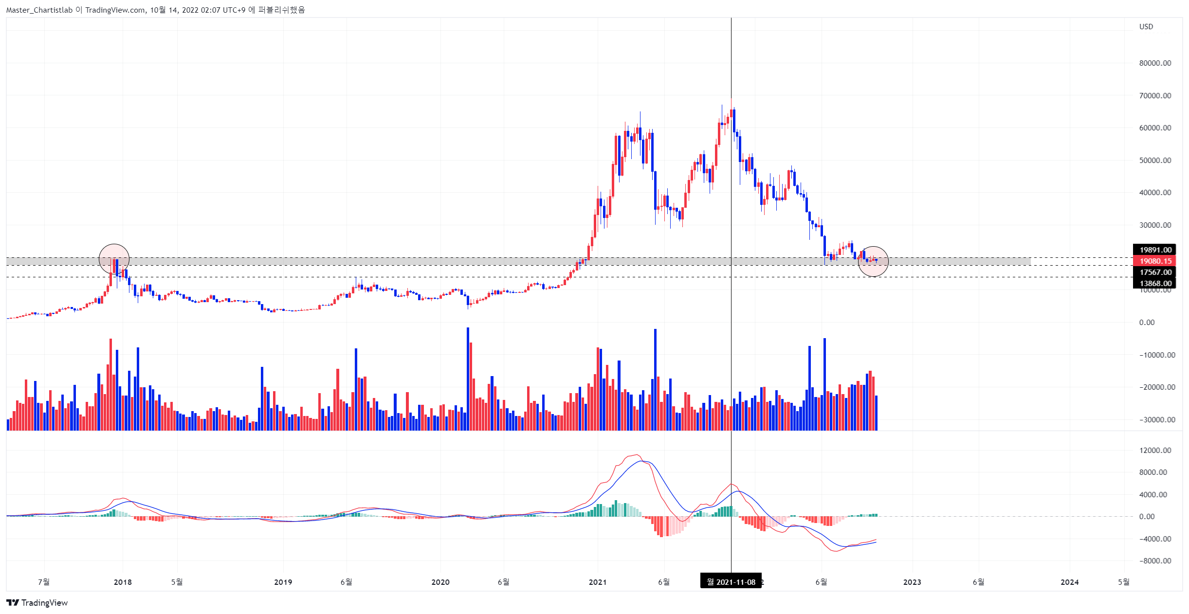
Task: Click the 40000.00 price axis value
Action: point(1155,193)
